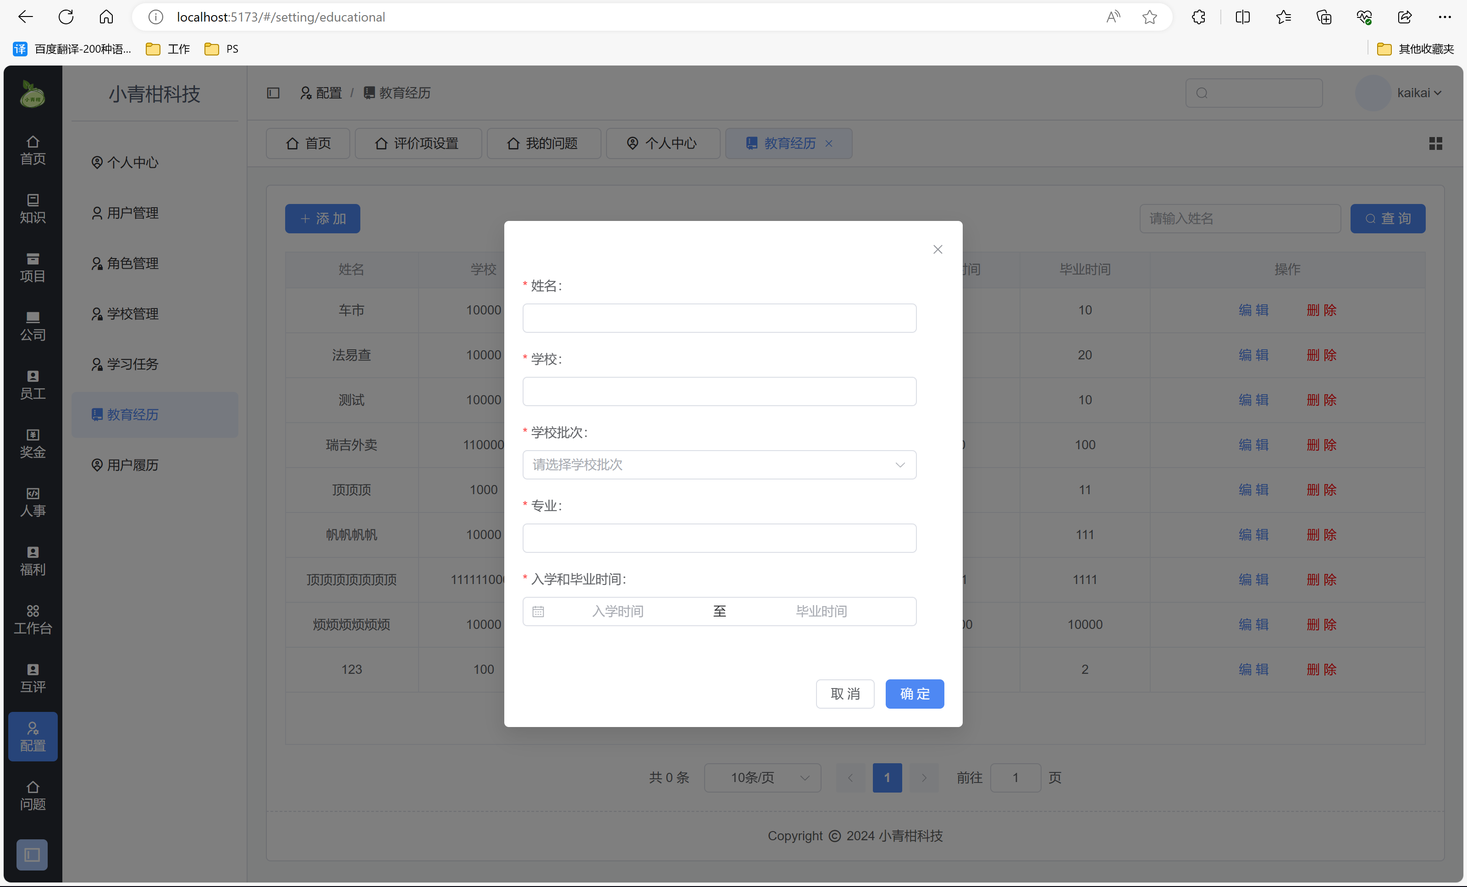Switch to the 评价项设置 tab

point(418,143)
